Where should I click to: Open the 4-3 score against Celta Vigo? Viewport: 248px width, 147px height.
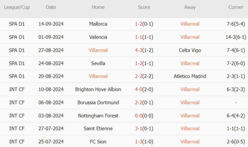click(x=138, y=50)
